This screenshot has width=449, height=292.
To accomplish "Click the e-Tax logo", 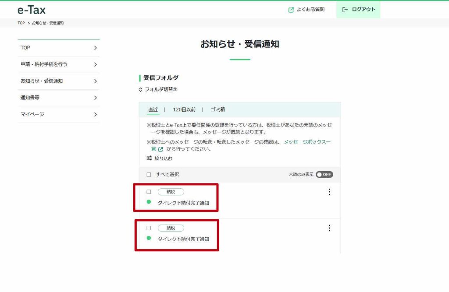I will (x=32, y=10).
